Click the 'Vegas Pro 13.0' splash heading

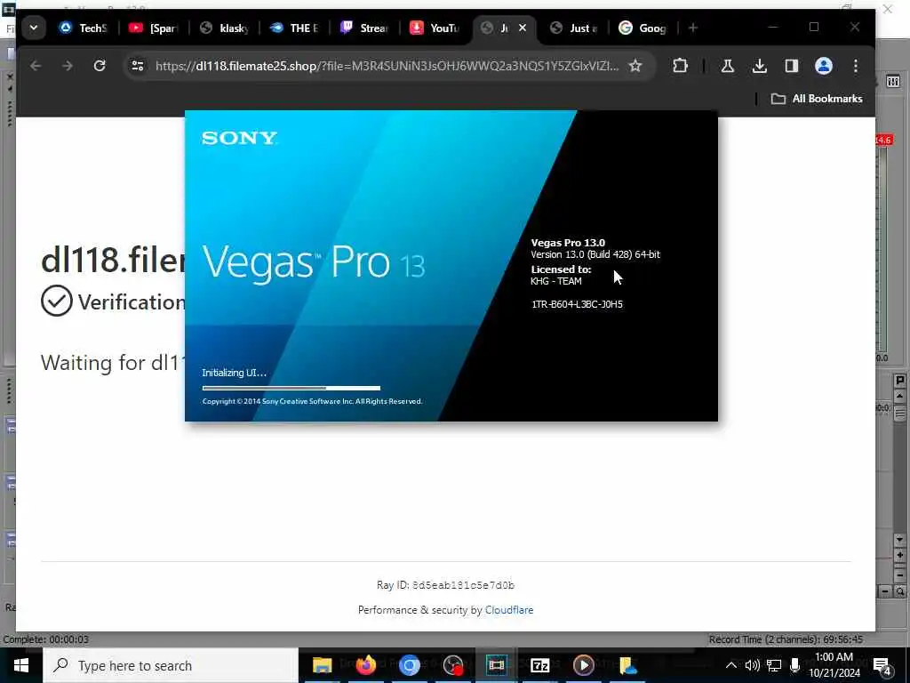568,243
